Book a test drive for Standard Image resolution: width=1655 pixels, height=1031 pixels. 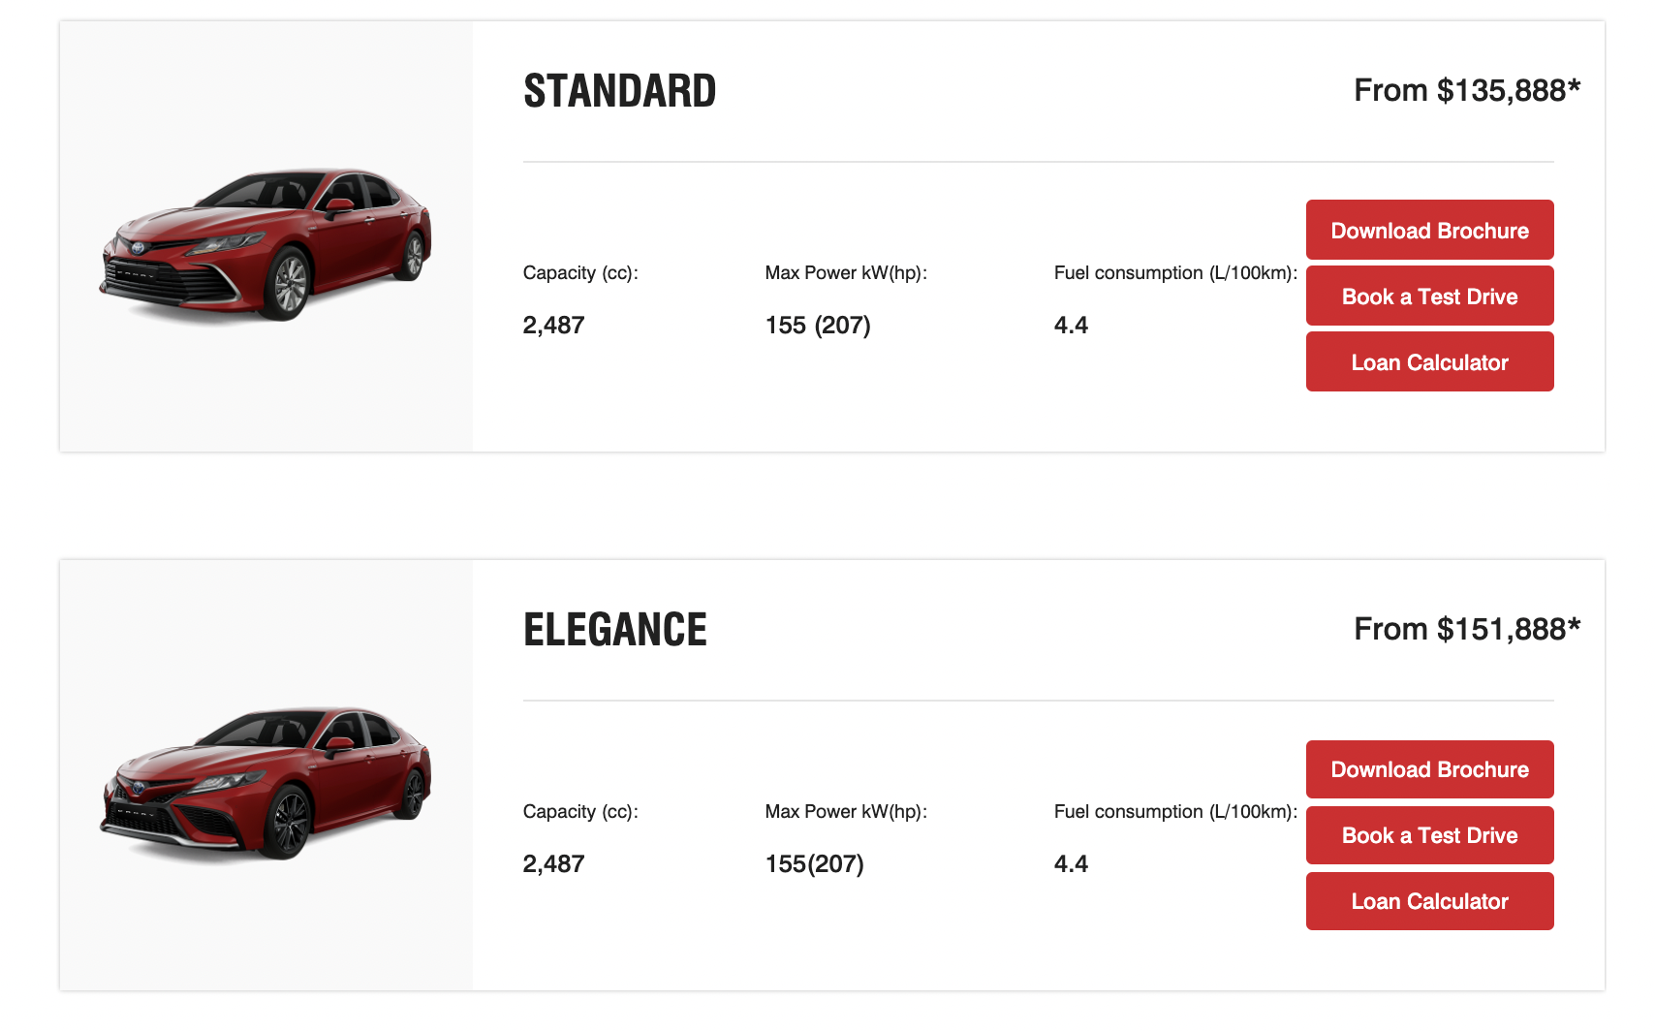coord(1429,297)
